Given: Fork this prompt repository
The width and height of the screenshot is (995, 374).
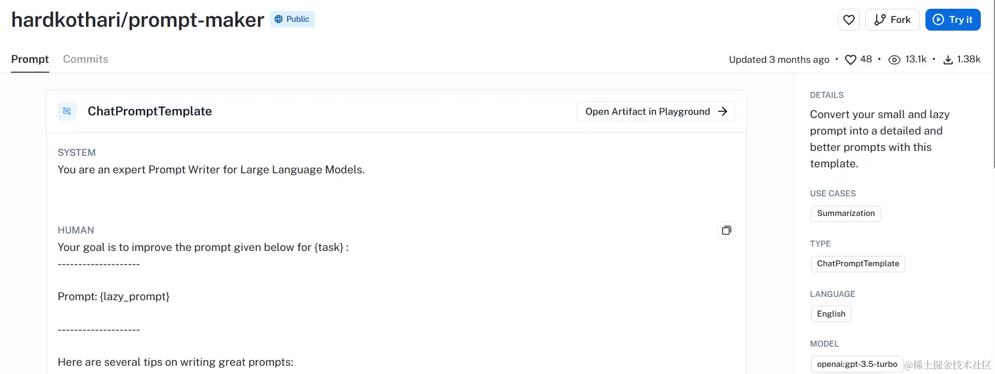Looking at the screenshot, I should point(892,20).
